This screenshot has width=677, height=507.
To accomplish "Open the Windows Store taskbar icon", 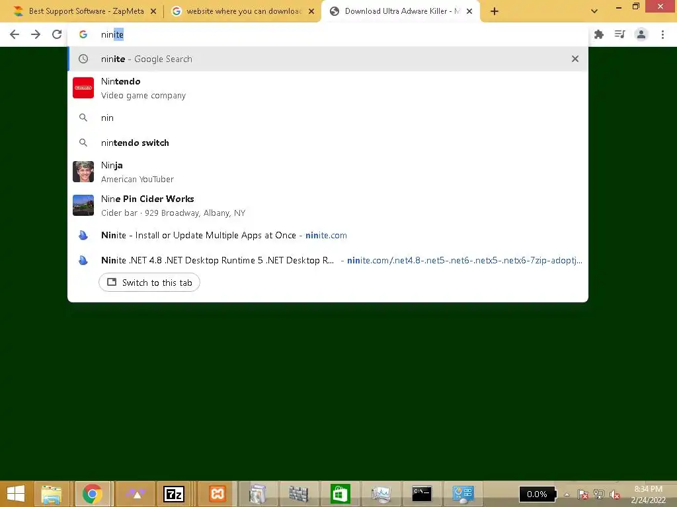I will pos(340,494).
